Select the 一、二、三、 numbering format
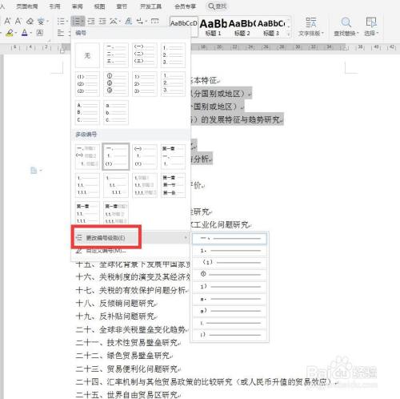 pos(116,55)
